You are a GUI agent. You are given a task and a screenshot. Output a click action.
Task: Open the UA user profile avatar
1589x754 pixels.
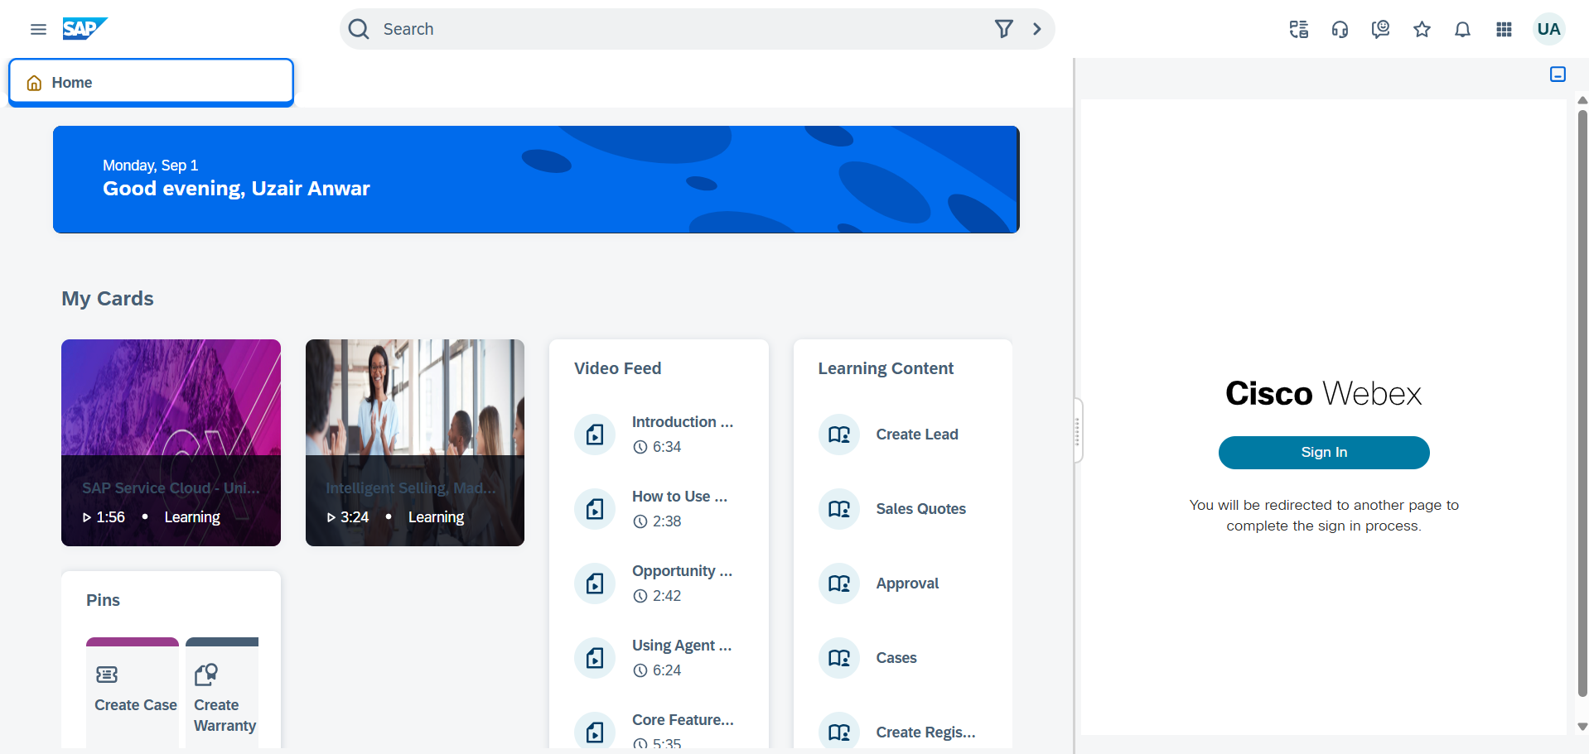(x=1548, y=30)
